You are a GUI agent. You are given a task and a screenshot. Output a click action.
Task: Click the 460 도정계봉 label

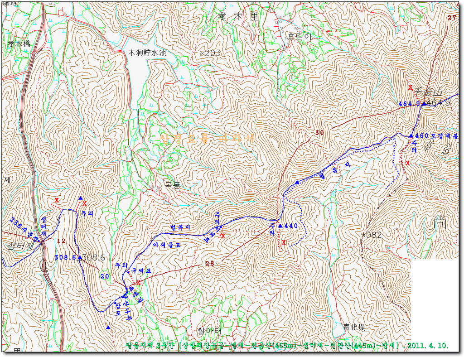tap(436, 136)
